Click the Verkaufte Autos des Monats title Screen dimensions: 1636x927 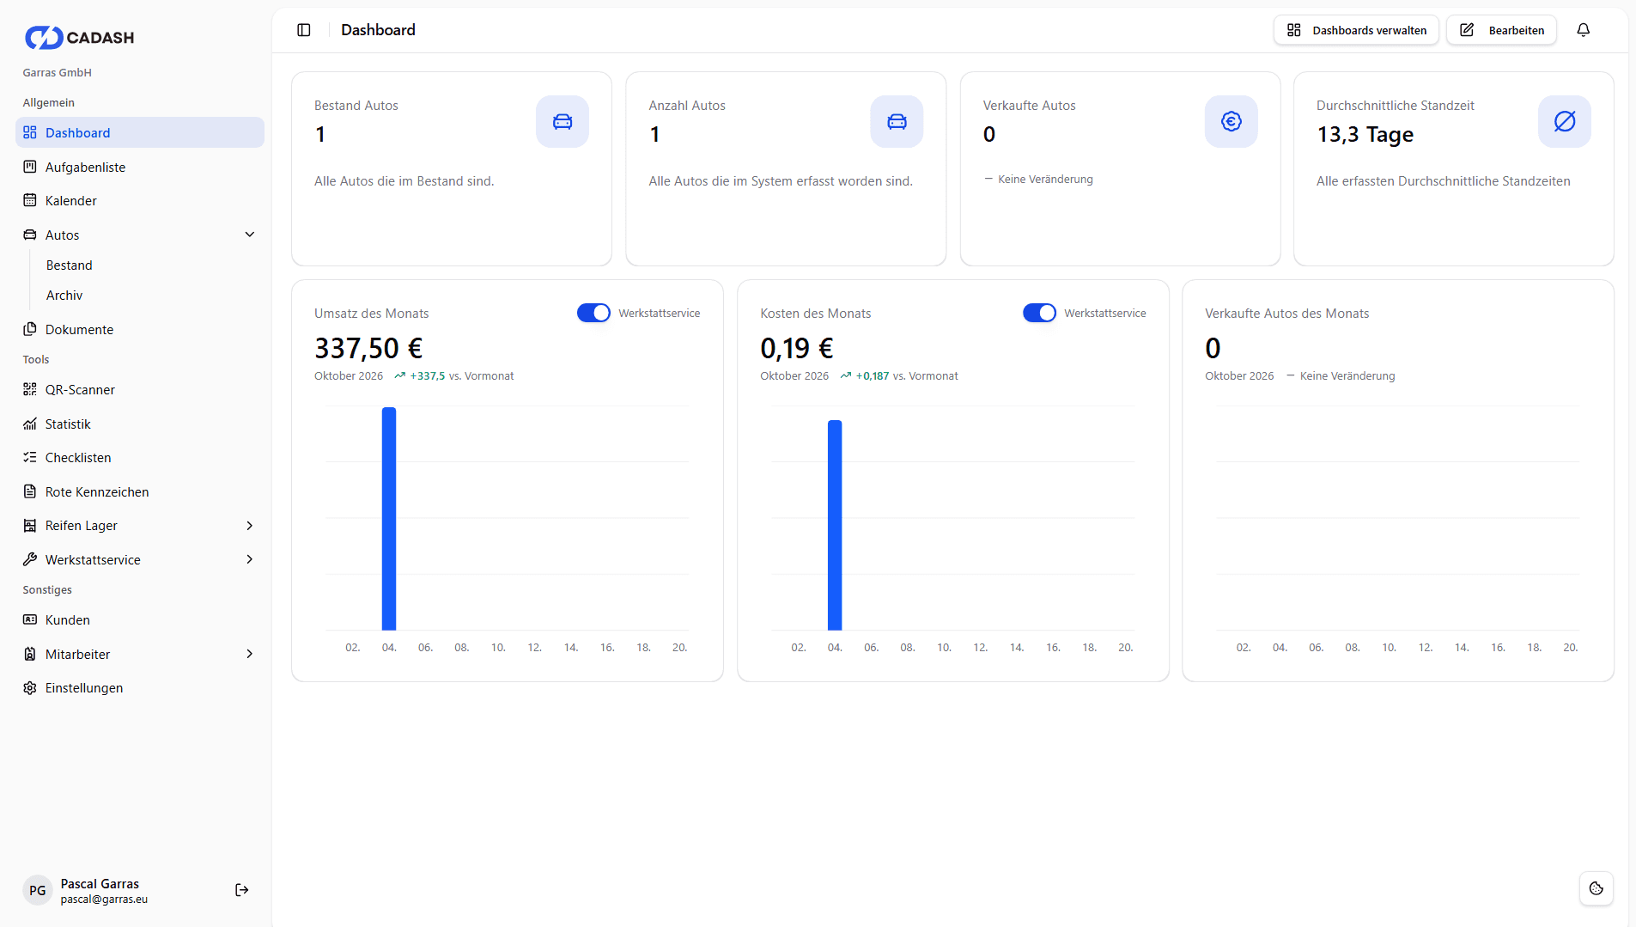pos(1286,314)
